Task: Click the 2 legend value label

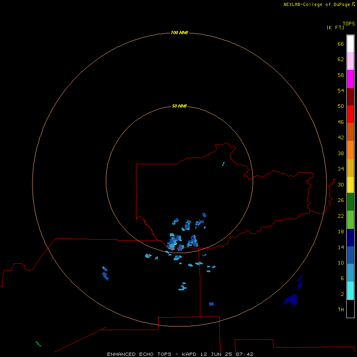Action: click(342, 294)
